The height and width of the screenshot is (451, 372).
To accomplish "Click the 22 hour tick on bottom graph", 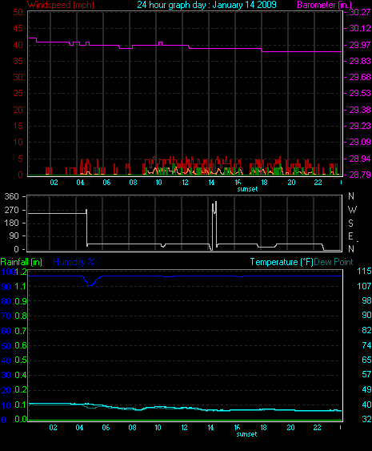I will [x=317, y=428].
